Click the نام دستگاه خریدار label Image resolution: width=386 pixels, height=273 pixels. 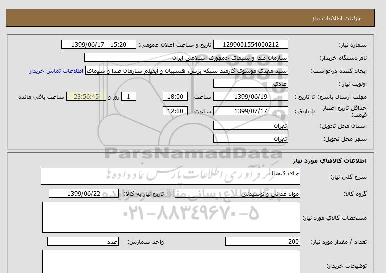[343, 58]
